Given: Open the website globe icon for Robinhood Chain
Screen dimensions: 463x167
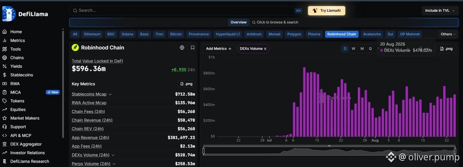Looking at the screenshot, I should [x=182, y=48].
